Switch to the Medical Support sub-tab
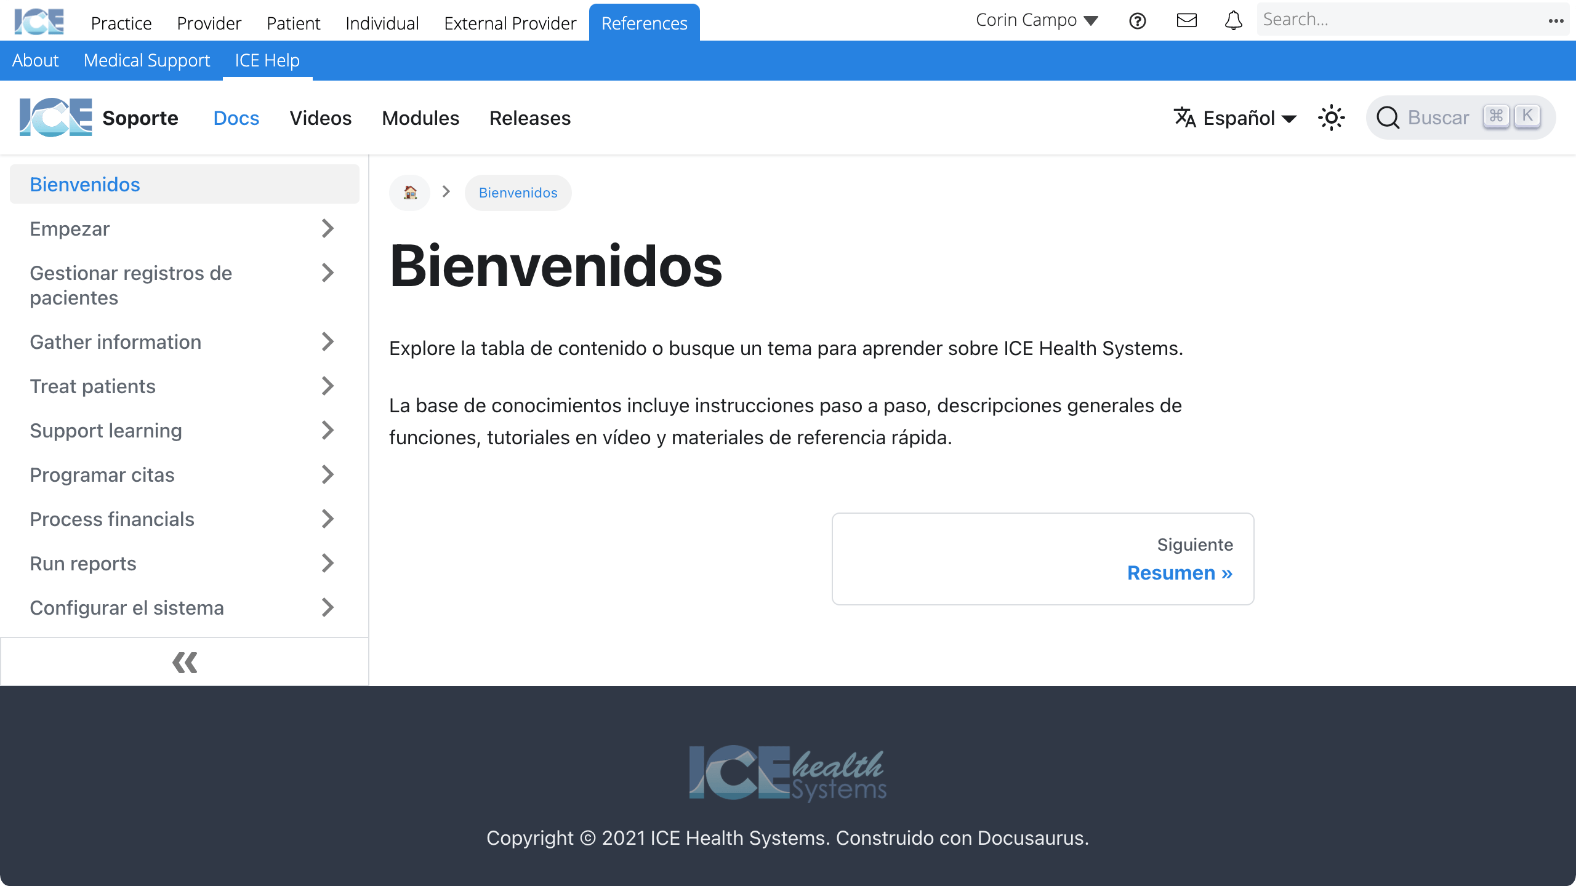The width and height of the screenshot is (1576, 886). 147,60
